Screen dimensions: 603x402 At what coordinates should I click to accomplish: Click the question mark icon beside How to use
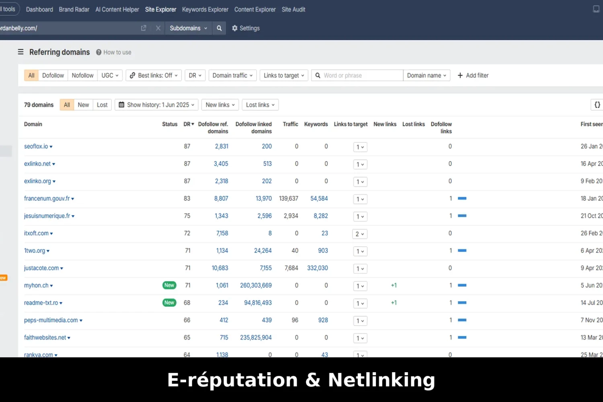[x=98, y=52]
